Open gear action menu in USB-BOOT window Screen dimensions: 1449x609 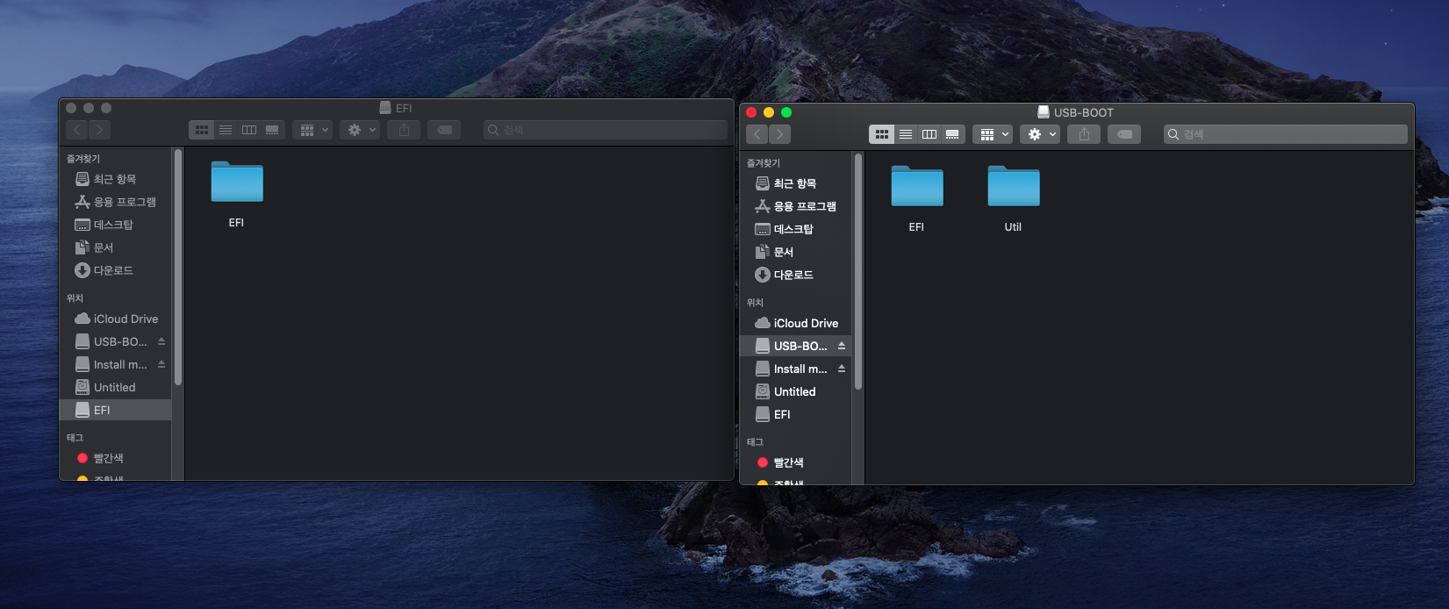(1040, 134)
